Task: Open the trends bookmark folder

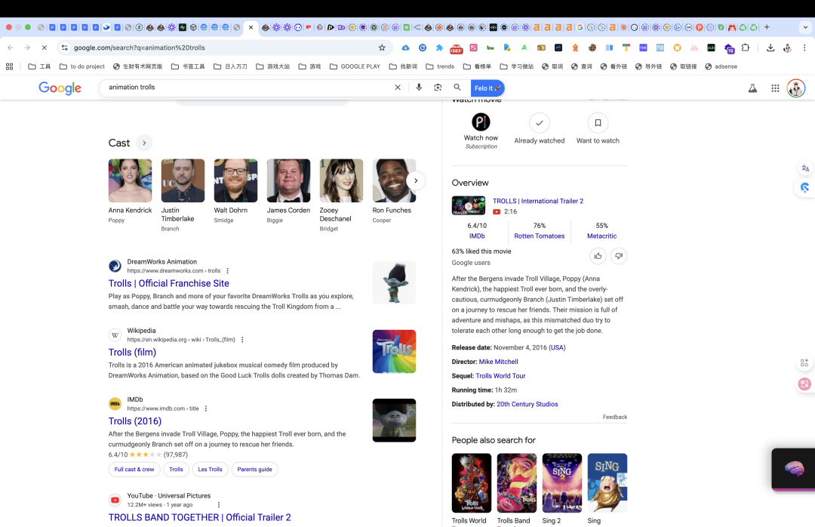Action: [440, 66]
